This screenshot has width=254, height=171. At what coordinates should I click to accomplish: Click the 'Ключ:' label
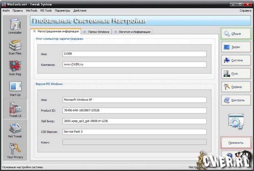pyautogui.click(x=45, y=142)
